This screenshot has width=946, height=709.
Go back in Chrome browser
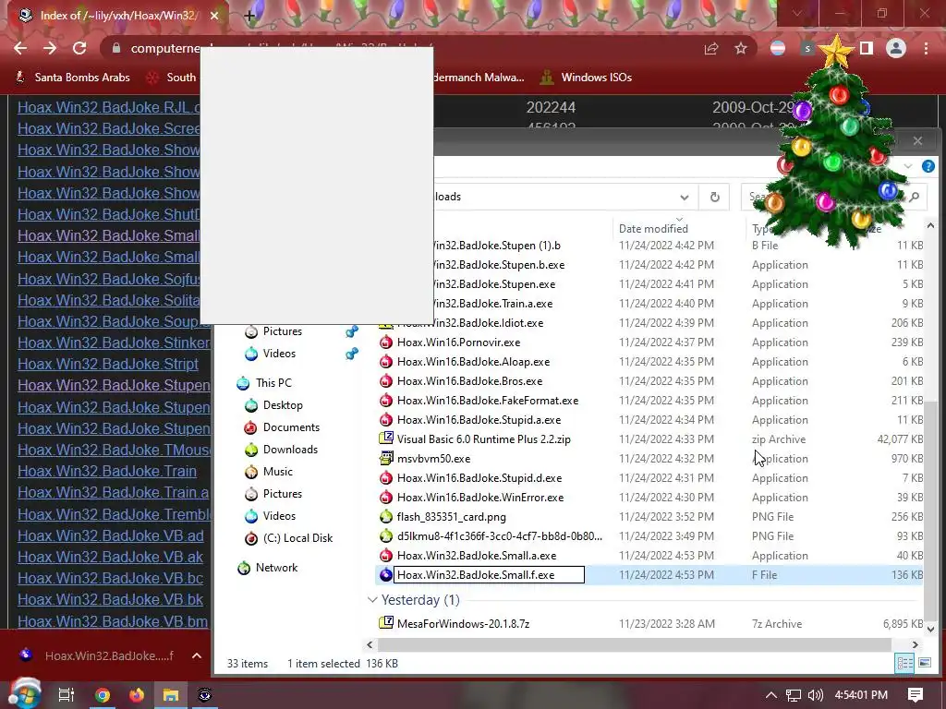20,48
